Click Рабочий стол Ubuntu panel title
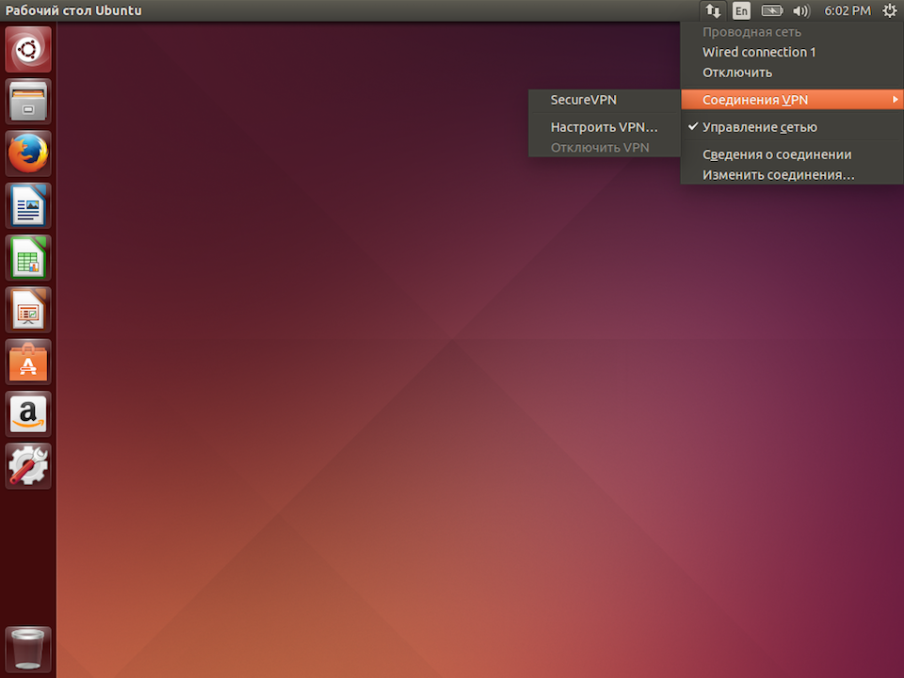Image resolution: width=904 pixels, height=678 pixels. pyautogui.click(x=73, y=10)
